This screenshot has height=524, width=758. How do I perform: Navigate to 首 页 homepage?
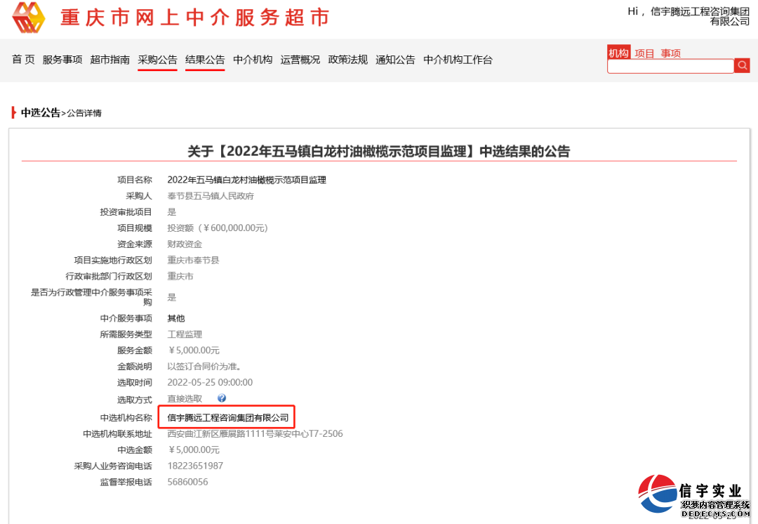point(22,60)
